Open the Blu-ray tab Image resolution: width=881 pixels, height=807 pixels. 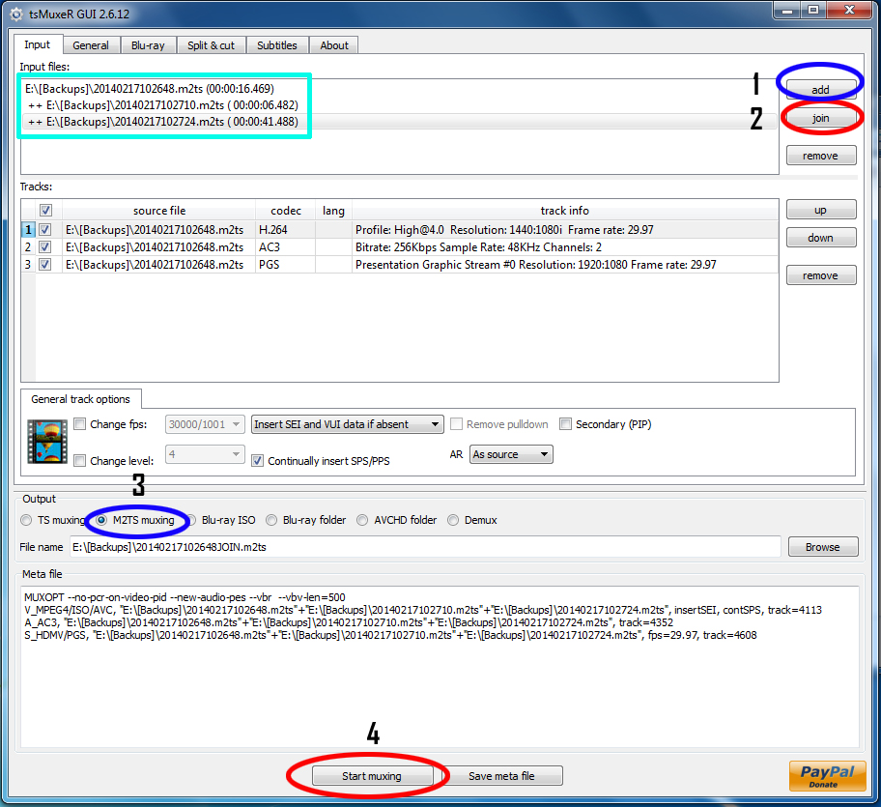[148, 45]
